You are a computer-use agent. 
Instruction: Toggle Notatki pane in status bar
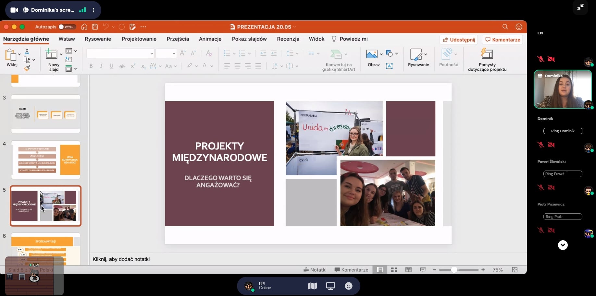(315, 270)
